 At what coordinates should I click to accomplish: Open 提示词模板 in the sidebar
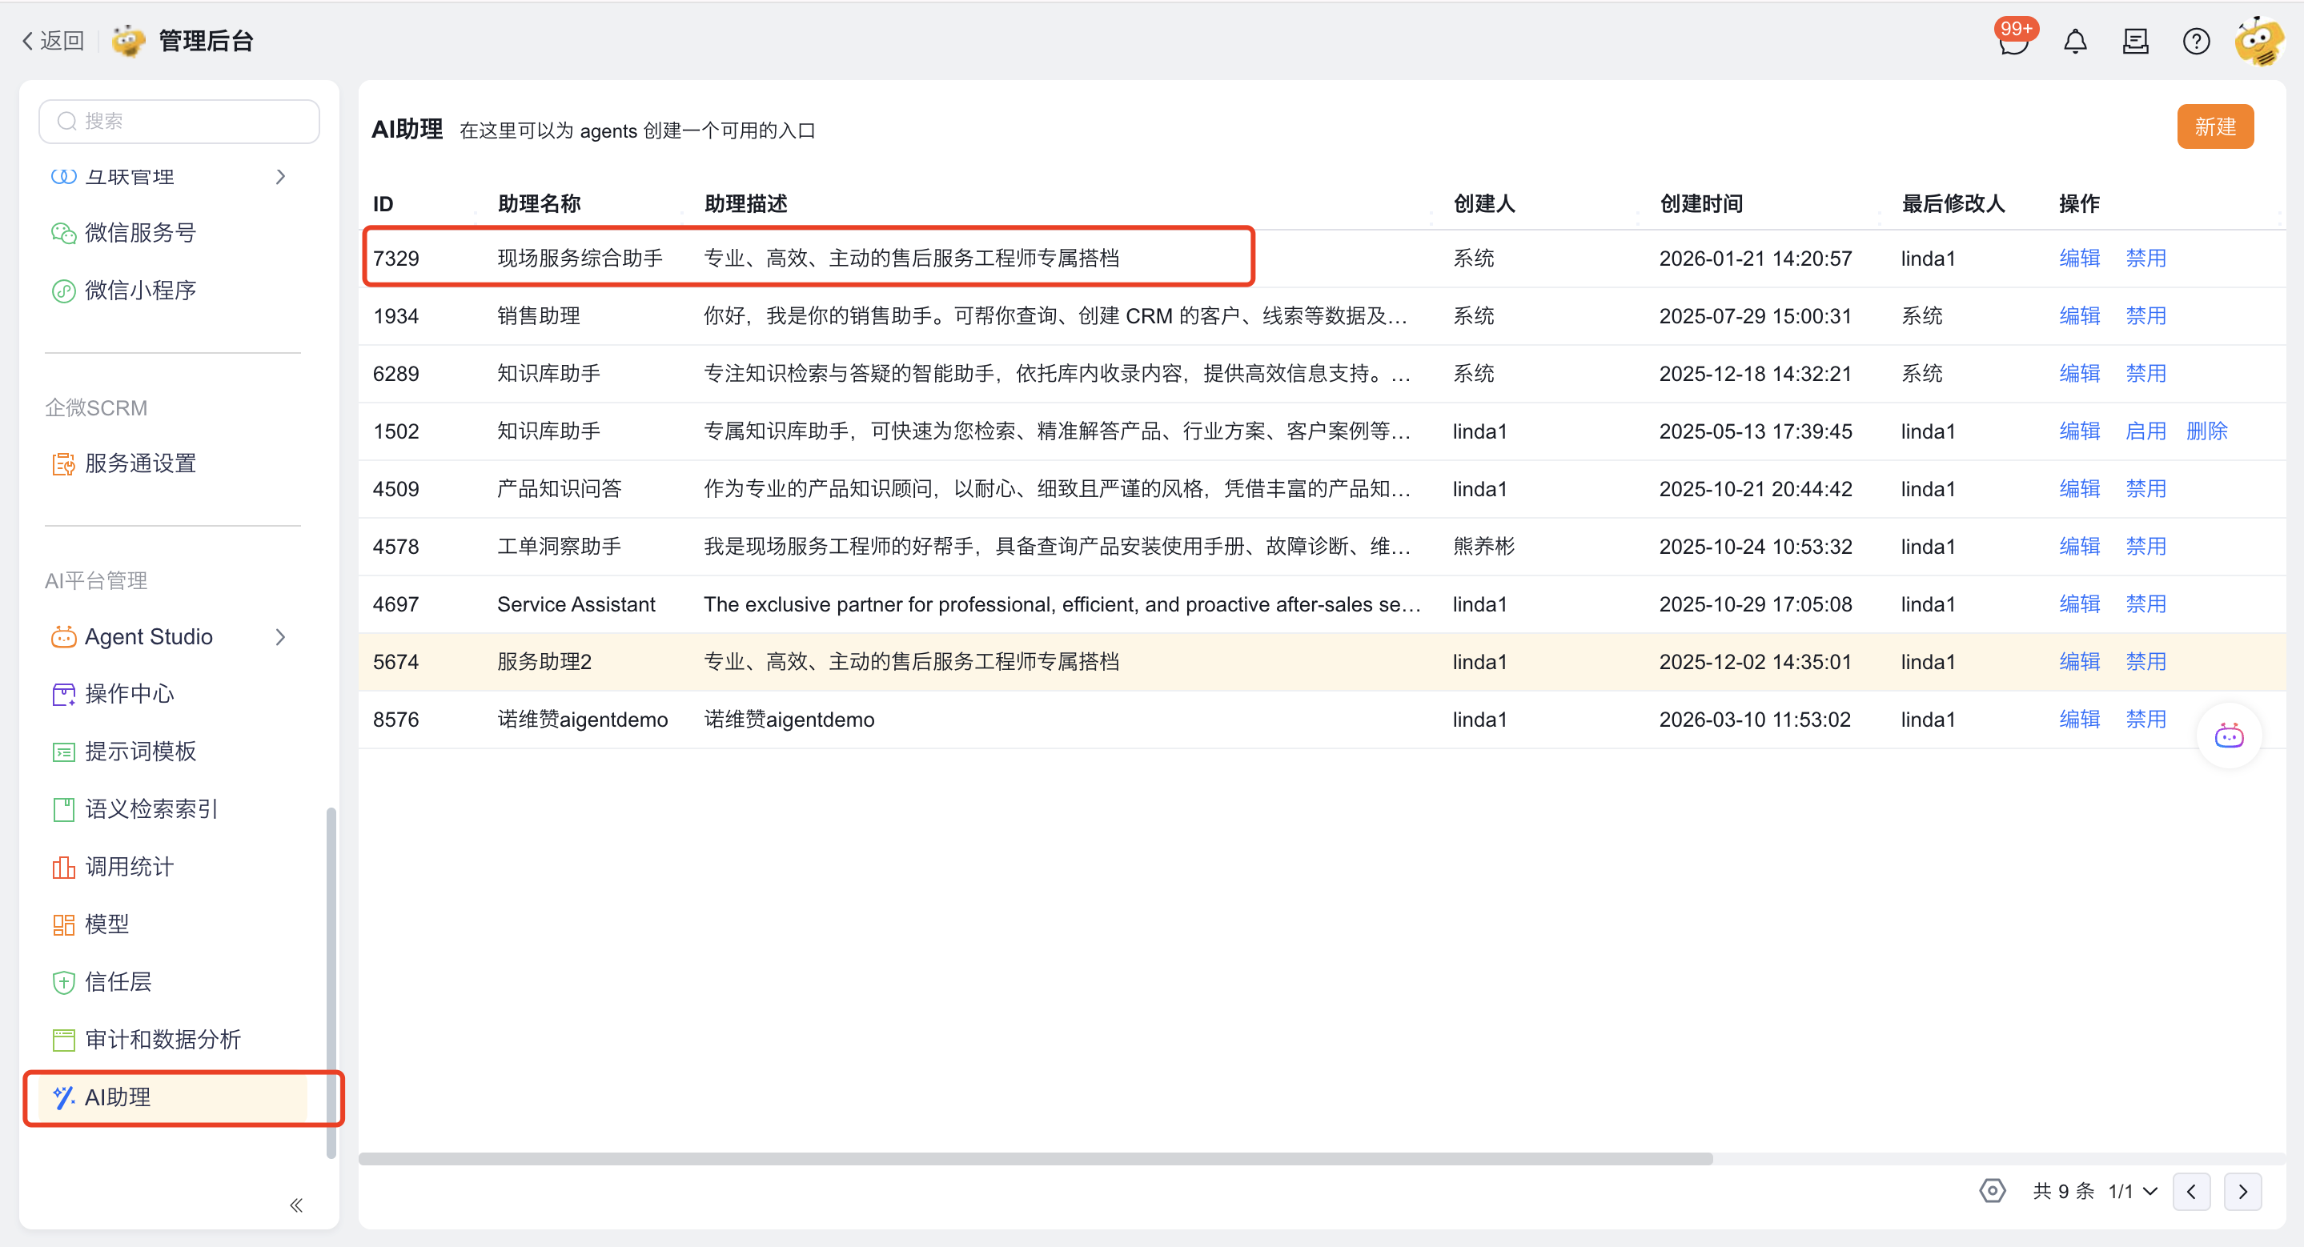(140, 751)
